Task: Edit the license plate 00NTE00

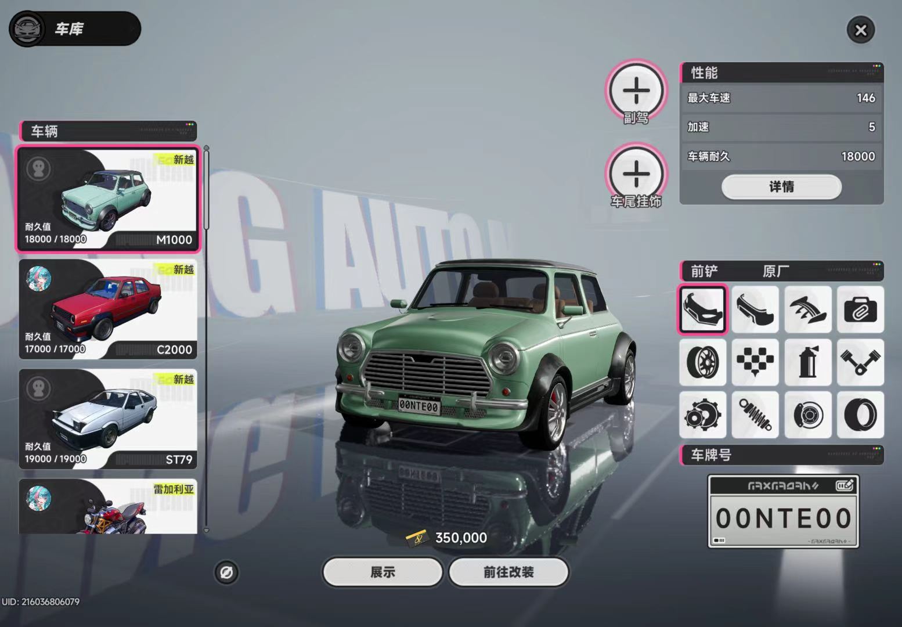Action: [x=783, y=511]
